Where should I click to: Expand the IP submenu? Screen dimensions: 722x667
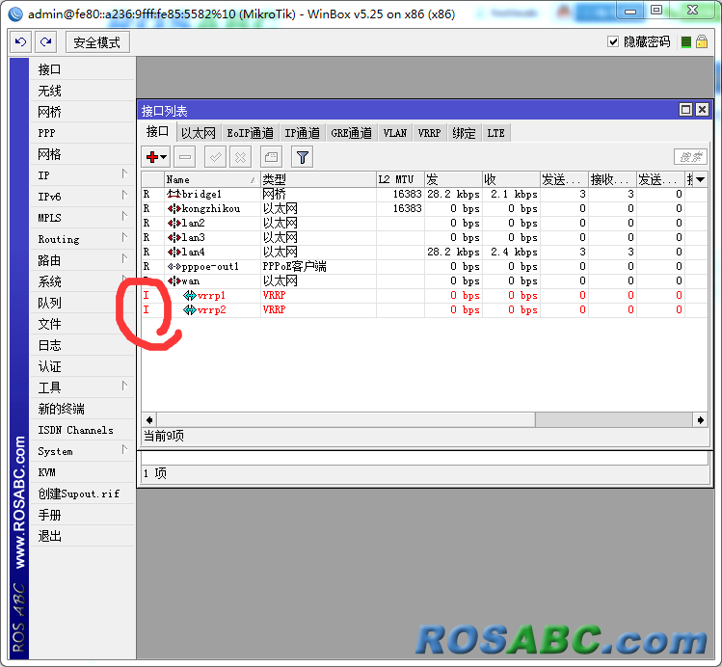point(82,175)
